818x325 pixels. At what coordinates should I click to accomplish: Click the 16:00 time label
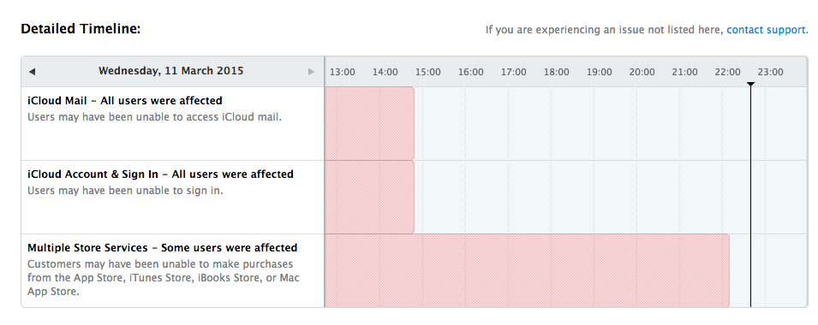[470, 73]
